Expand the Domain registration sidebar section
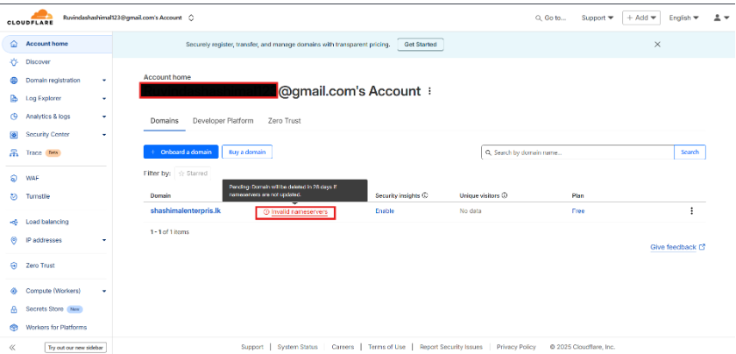736x354 pixels. (103, 81)
